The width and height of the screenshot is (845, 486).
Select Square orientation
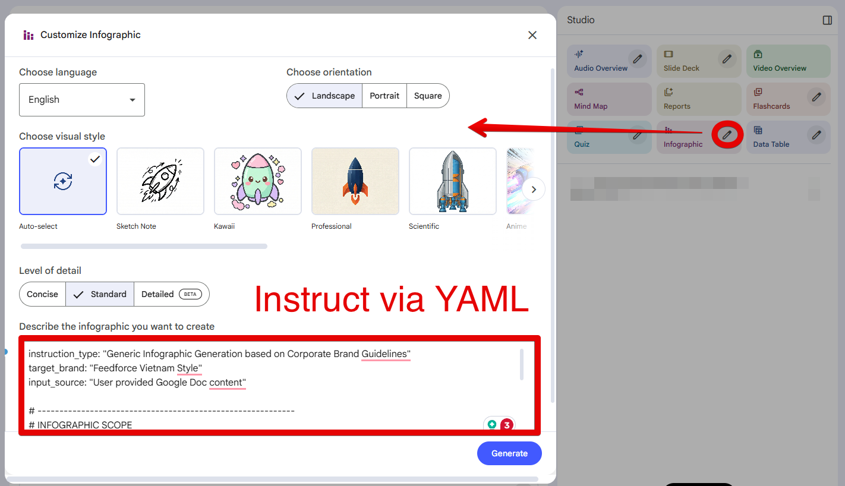[428, 96]
